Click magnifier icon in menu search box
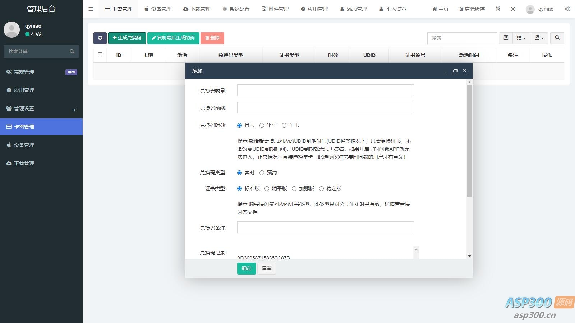The height and width of the screenshot is (323, 575). coord(72,51)
